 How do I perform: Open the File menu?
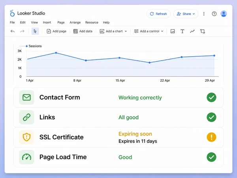(12, 22)
